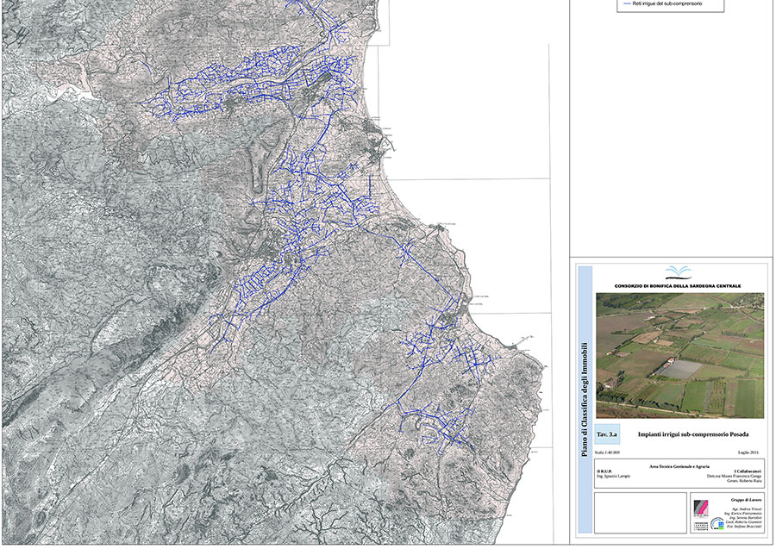
Task: Click the title 'Impianti irrigui sub-comprensorio Posada'
Action: coord(693,434)
